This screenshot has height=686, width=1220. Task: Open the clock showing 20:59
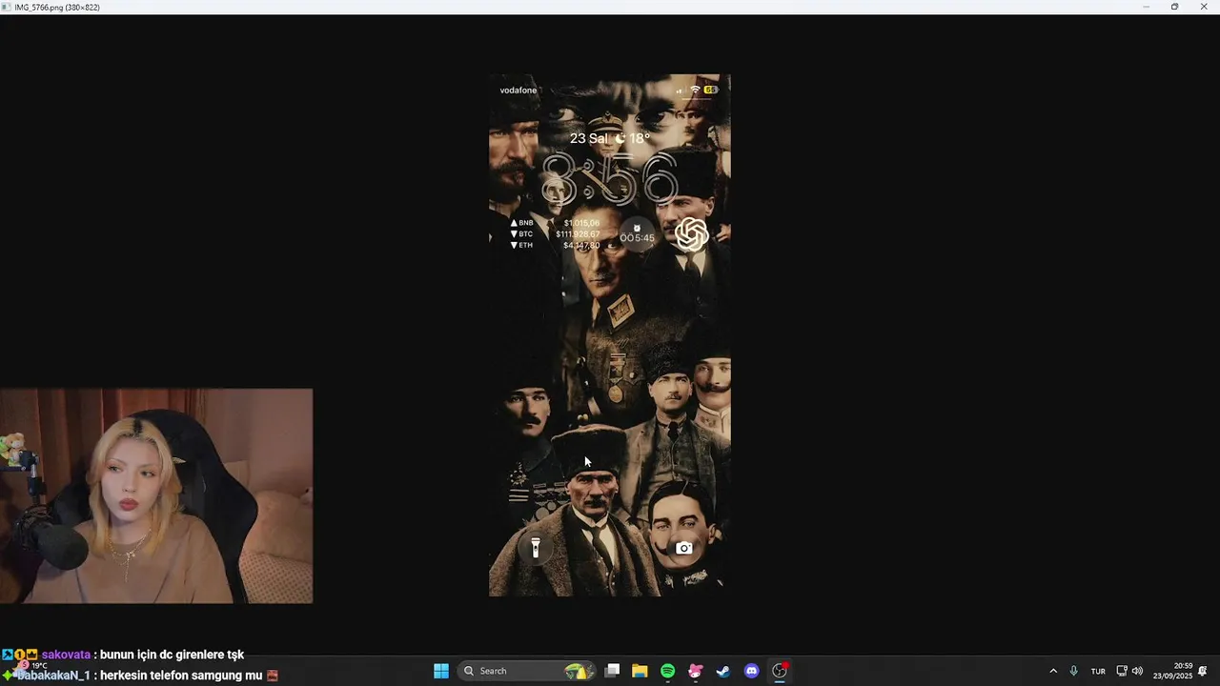(x=1172, y=671)
